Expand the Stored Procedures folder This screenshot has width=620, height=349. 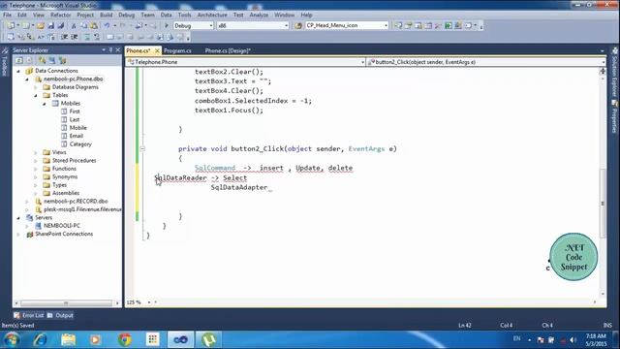(36, 161)
